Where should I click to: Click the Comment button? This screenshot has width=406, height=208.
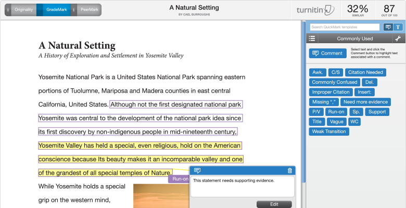click(327, 53)
